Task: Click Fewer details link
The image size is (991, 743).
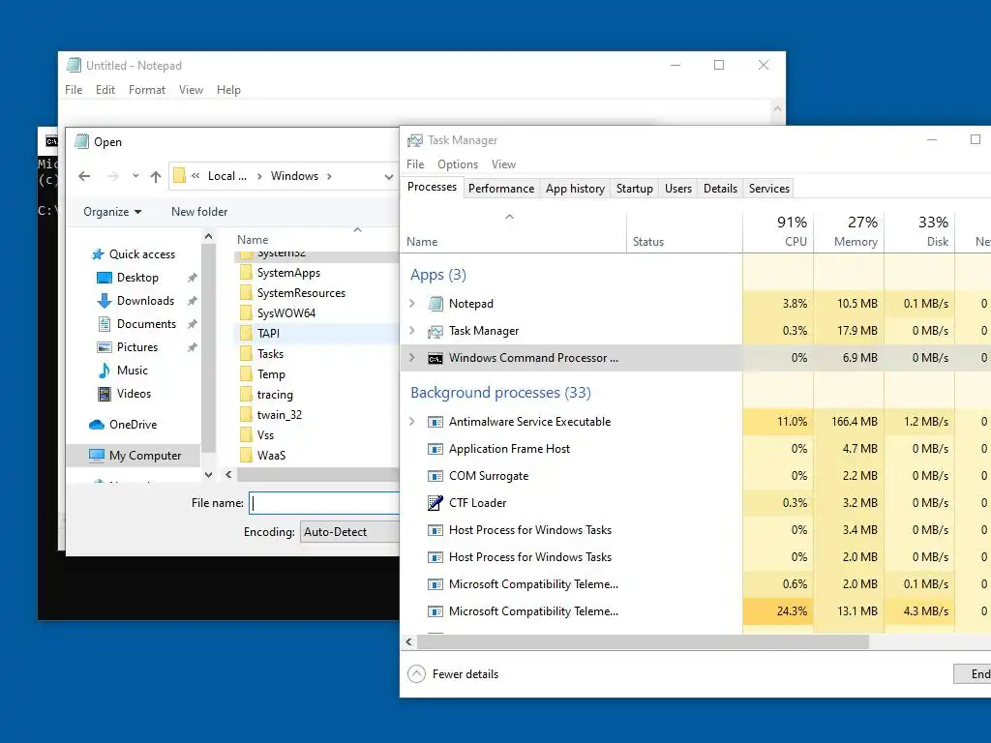Action: tap(465, 674)
